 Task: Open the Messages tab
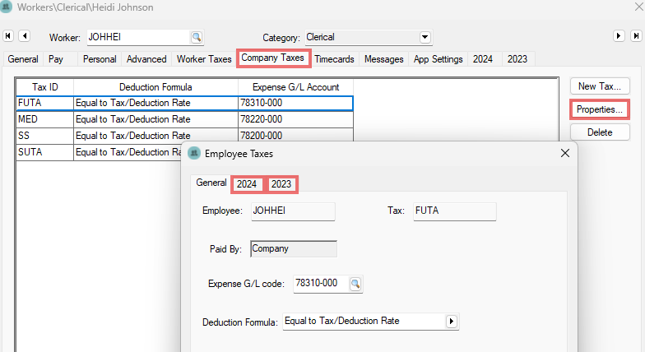click(383, 59)
